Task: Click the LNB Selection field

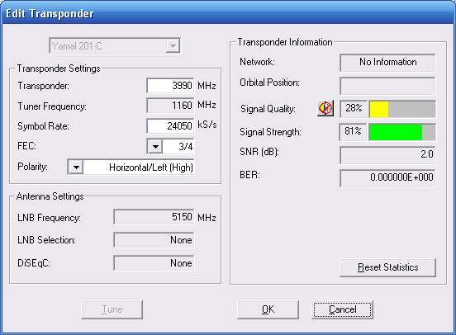Action: (154, 240)
